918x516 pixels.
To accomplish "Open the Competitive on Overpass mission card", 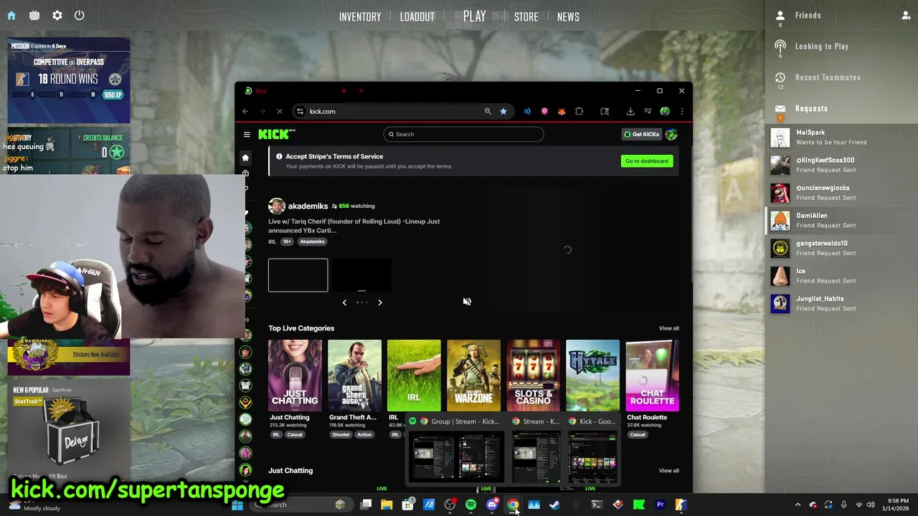I will click(x=69, y=80).
